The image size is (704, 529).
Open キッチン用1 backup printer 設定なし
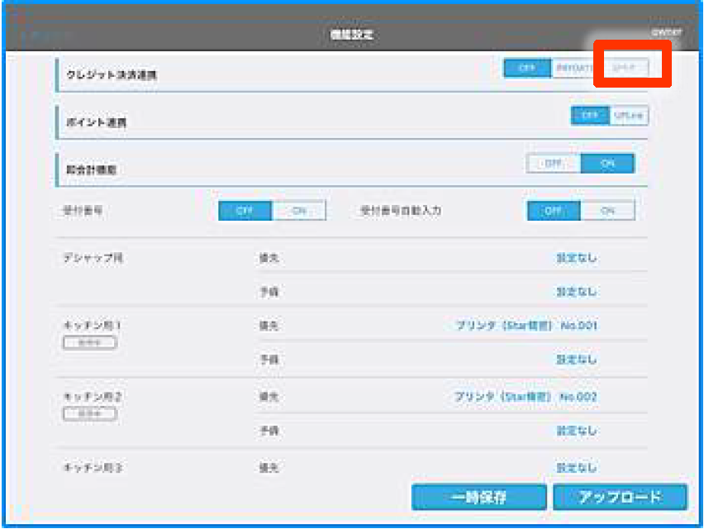pyautogui.click(x=576, y=360)
